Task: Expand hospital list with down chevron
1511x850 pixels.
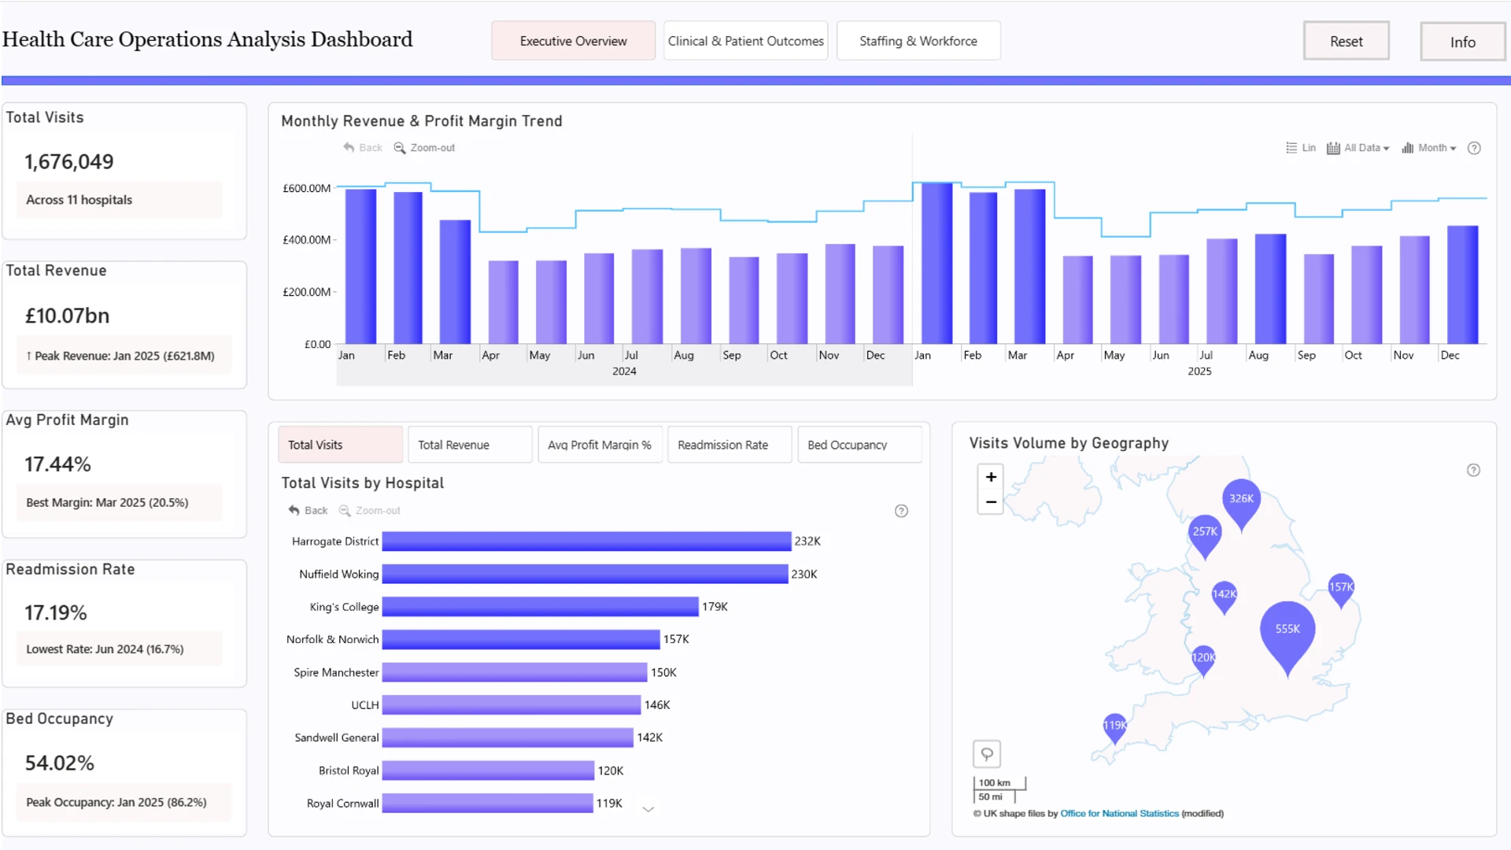Action: 648,808
